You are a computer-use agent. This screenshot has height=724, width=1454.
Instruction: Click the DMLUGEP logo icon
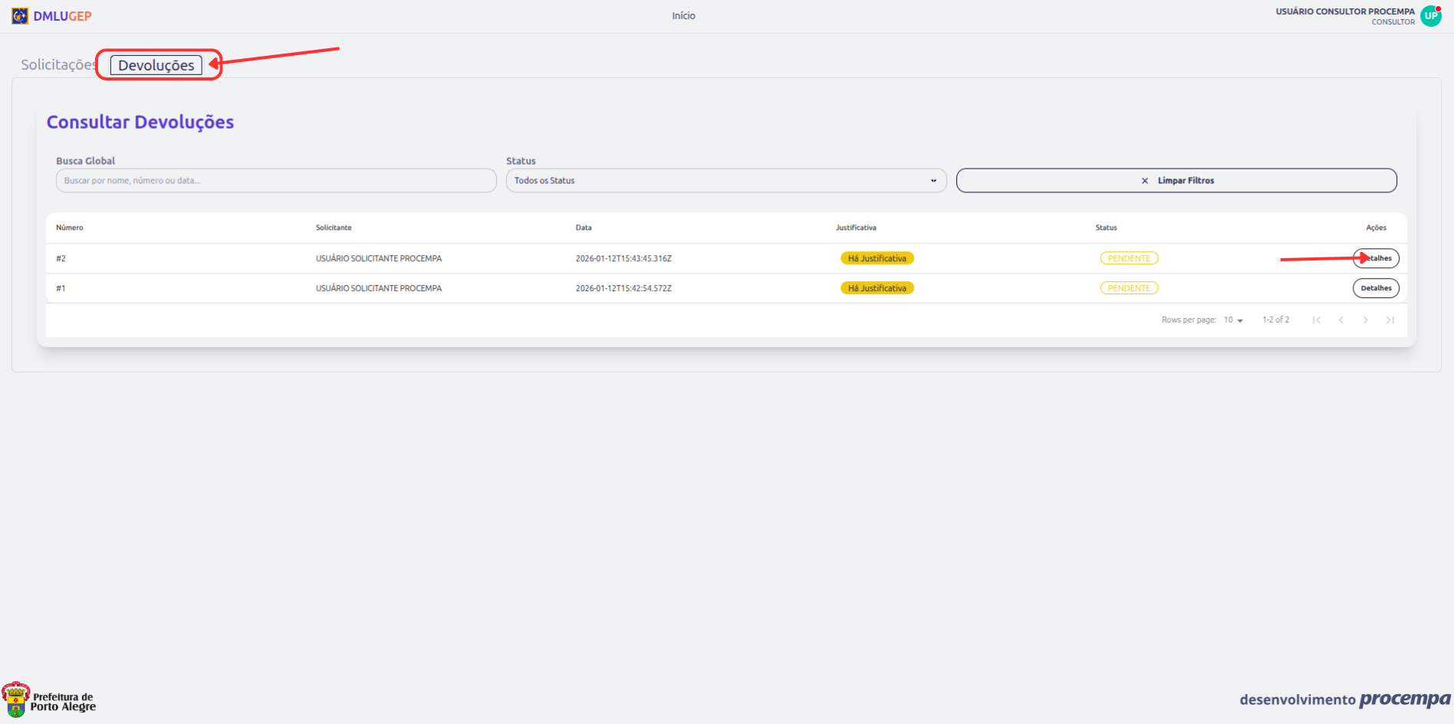point(20,16)
